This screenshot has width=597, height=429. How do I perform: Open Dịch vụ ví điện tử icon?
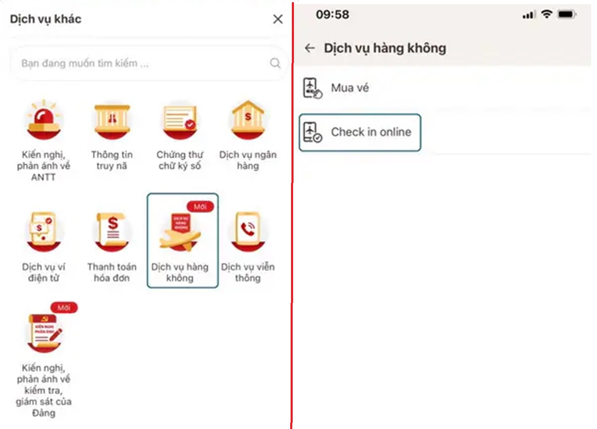[x=44, y=231]
